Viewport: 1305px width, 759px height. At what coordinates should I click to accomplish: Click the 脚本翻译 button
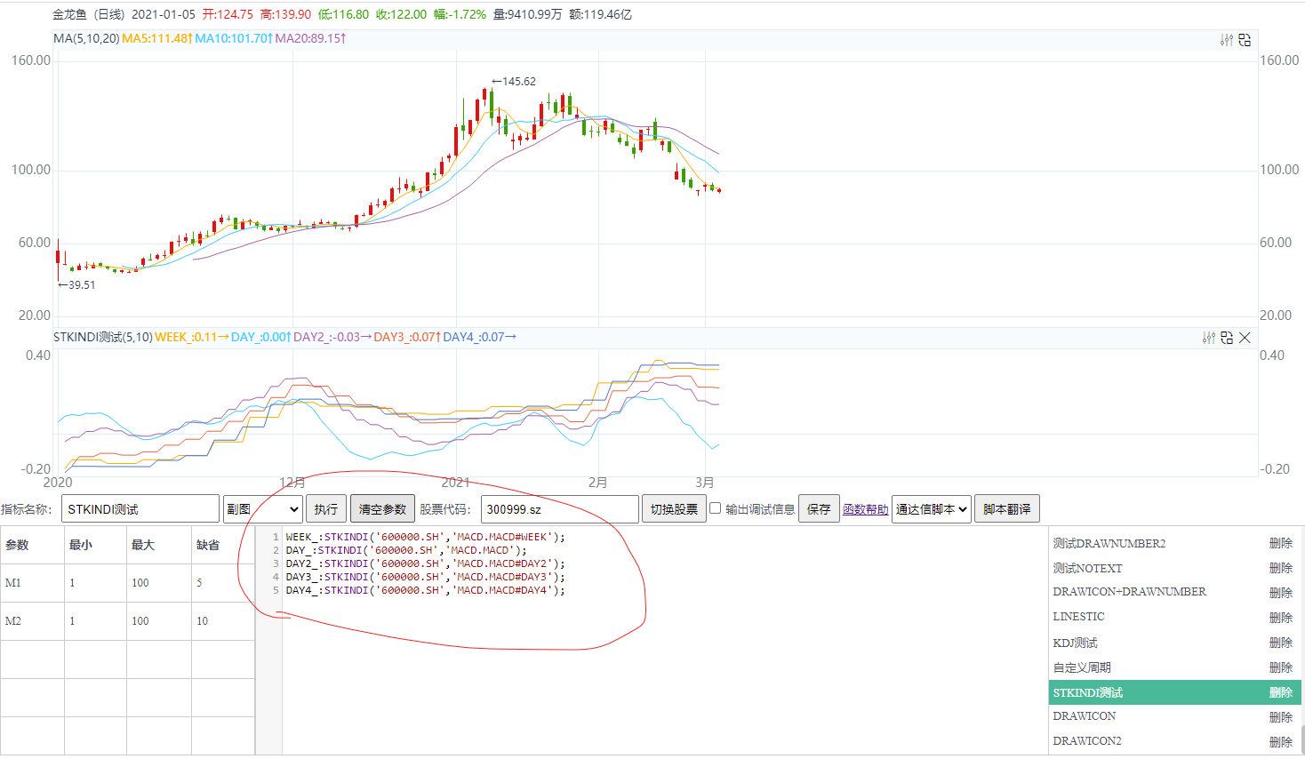click(x=1007, y=509)
